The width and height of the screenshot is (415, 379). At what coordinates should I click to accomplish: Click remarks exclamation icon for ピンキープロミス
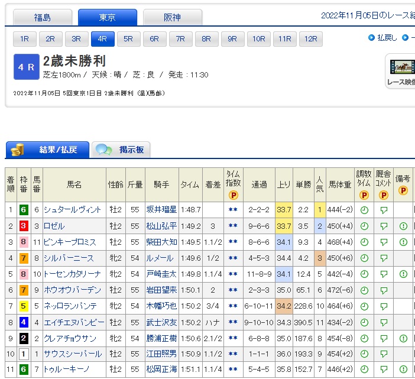(x=403, y=242)
